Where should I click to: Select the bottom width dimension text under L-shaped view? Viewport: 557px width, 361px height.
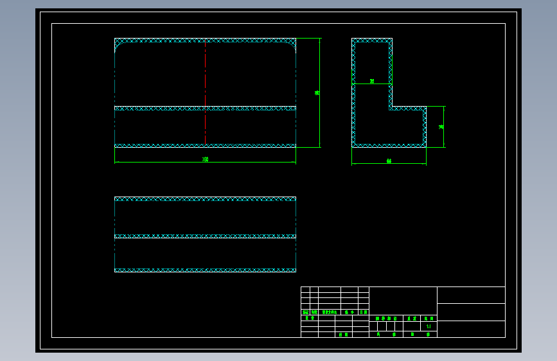coord(389,161)
